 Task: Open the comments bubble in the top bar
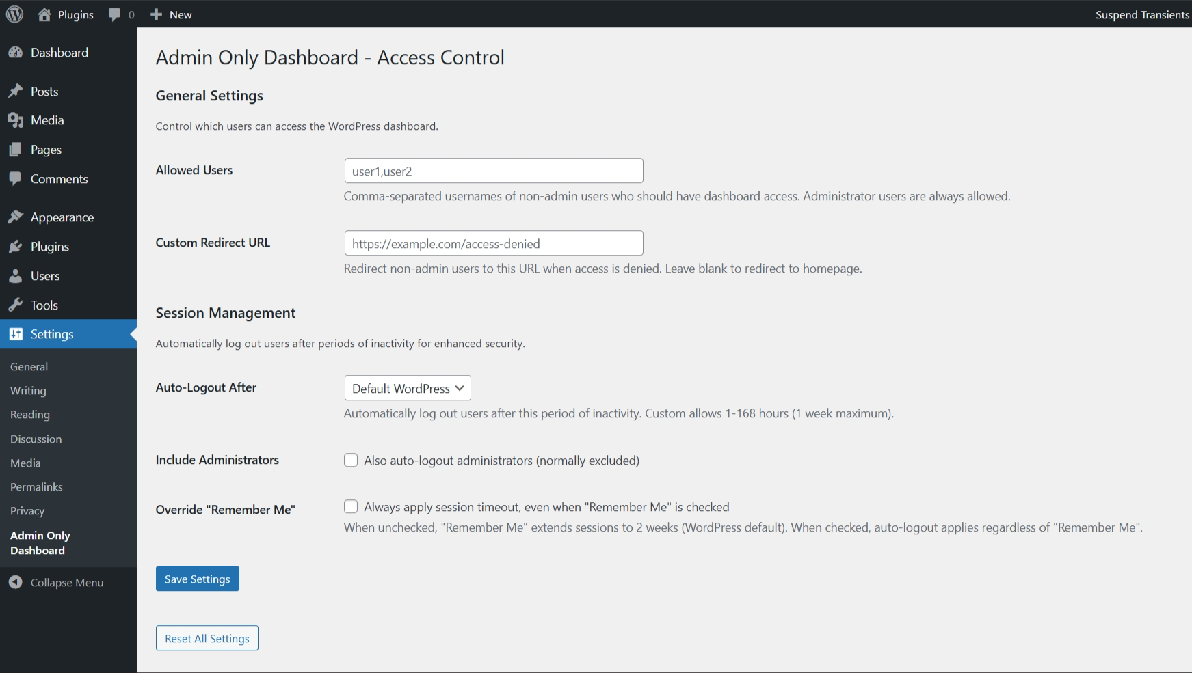click(113, 14)
